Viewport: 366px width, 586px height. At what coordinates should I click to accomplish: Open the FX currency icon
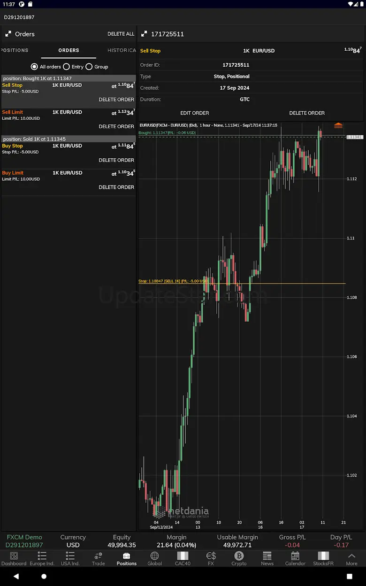tap(211, 556)
